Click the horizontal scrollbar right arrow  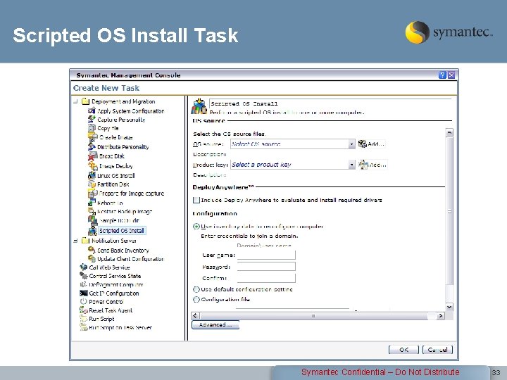point(440,316)
